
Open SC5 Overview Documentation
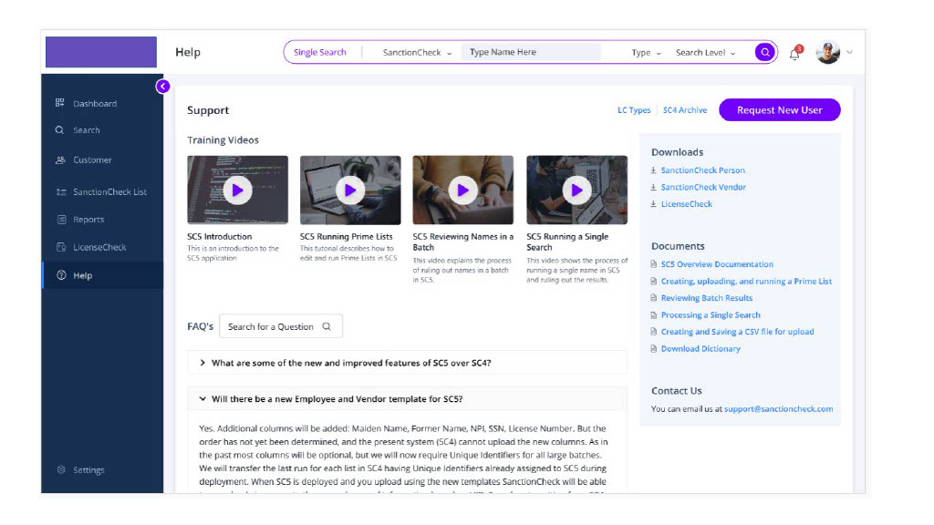point(717,264)
